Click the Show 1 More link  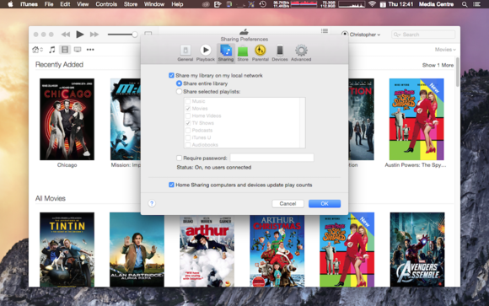point(438,65)
